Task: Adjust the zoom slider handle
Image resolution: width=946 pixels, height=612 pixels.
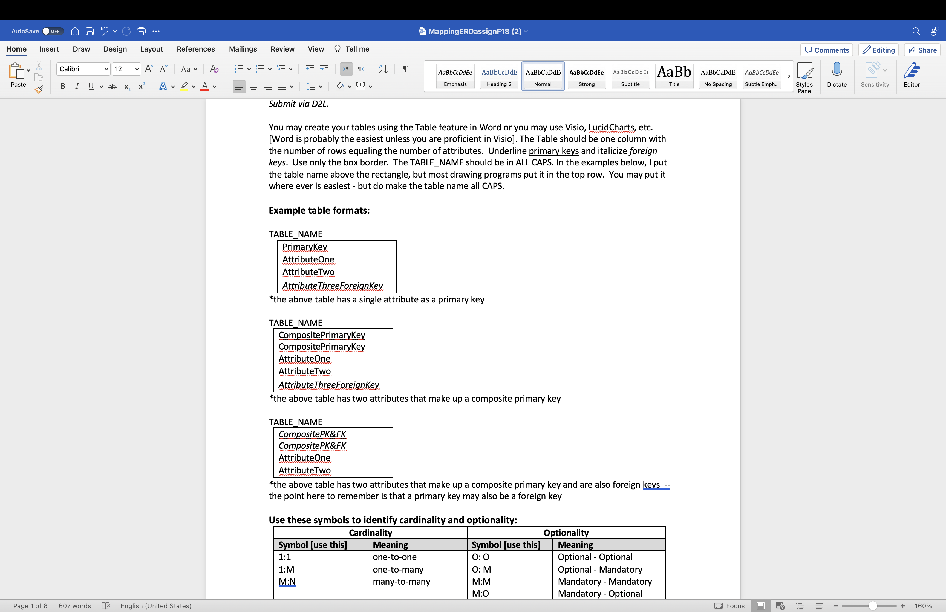Action: click(x=872, y=606)
